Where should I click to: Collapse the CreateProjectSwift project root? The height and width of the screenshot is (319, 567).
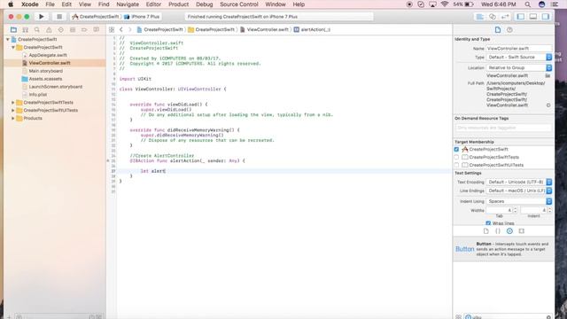pos(8,39)
